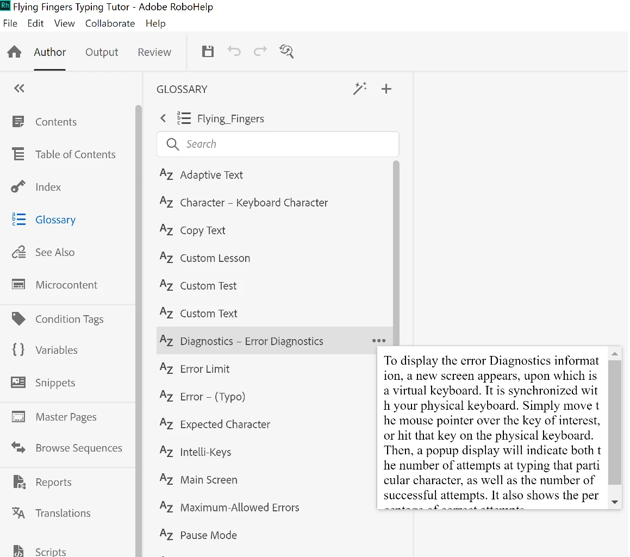Collapse the left sidebar with double chevron
Image resolution: width=630 pixels, height=557 pixels.
coord(19,89)
